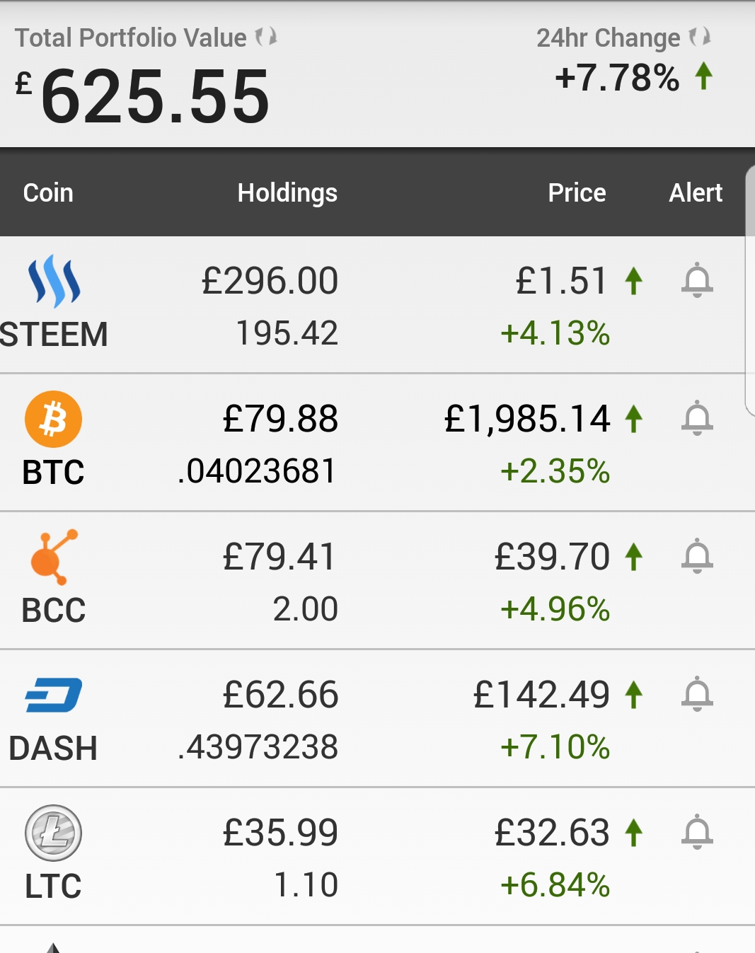Set price alert bell for STEEM
The width and height of the screenshot is (755, 953).
pyautogui.click(x=697, y=280)
